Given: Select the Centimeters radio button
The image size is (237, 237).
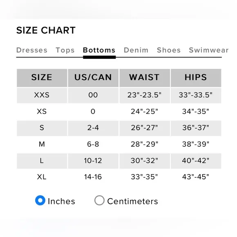Looking at the screenshot, I should [99, 200].
